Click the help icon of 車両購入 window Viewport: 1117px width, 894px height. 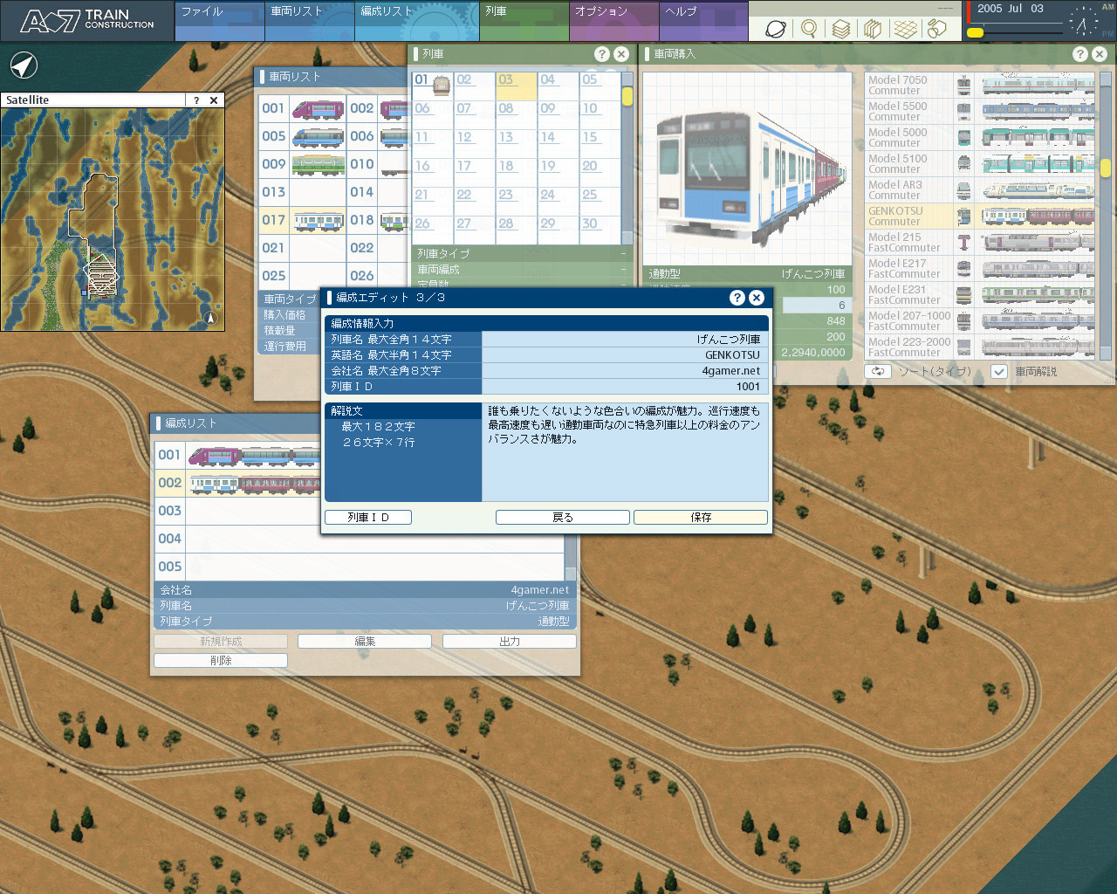(x=1080, y=54)
